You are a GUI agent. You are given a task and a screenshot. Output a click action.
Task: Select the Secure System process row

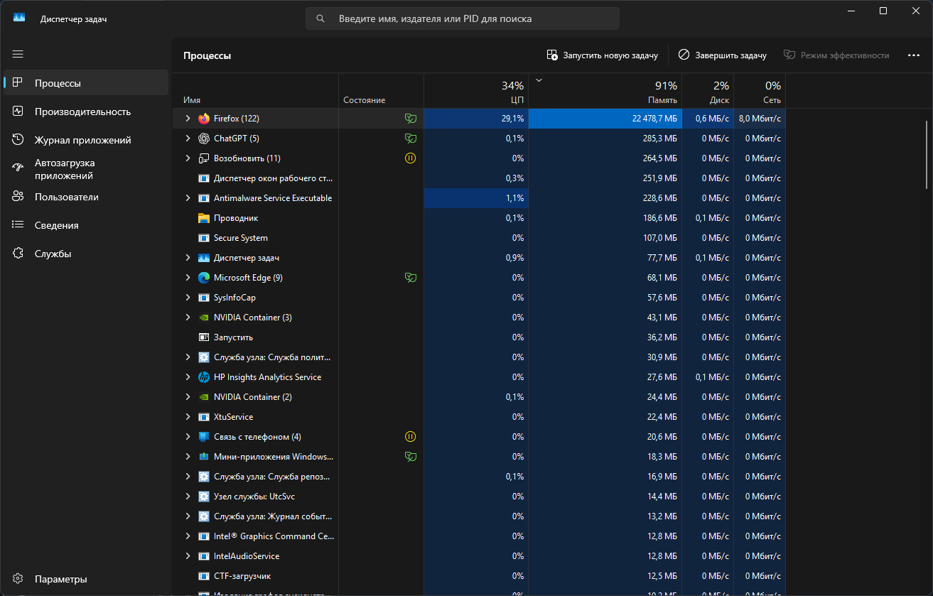click(480, 238)
